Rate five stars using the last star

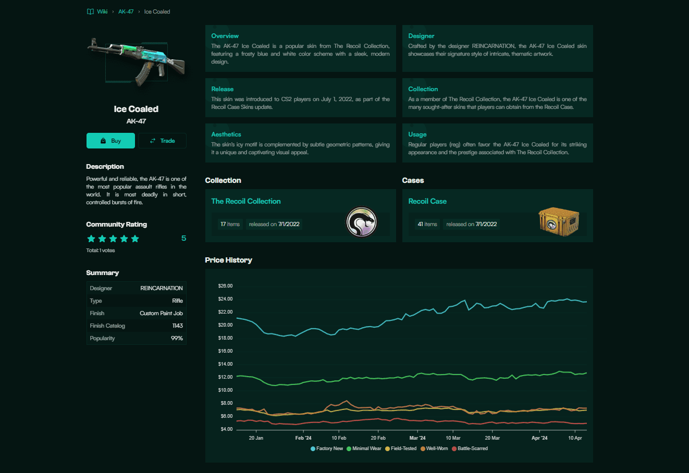(x=135, y=239)
